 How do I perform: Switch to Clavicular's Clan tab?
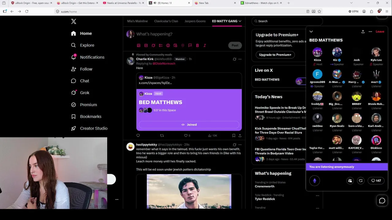(166, 21)
